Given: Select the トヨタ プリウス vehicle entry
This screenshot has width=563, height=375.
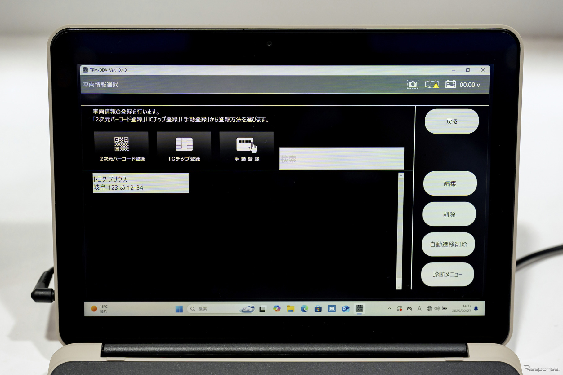Looking at the screenshot, I should (141, 183).
